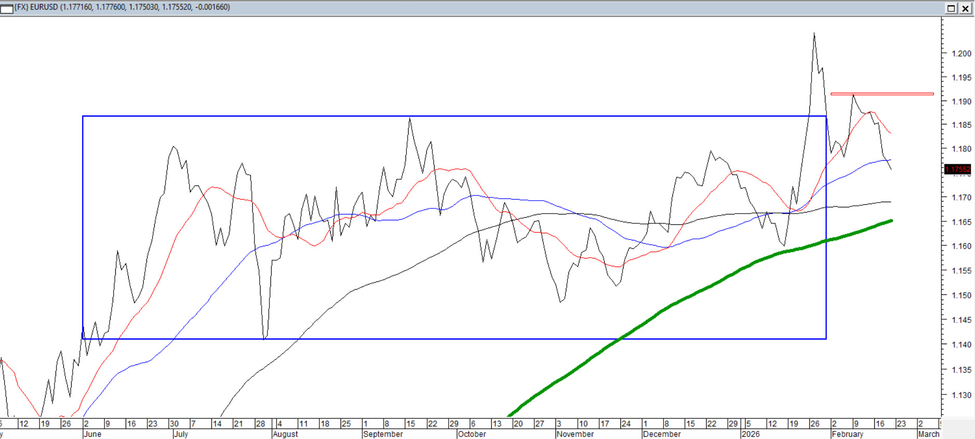
Task: Click the current price label 1.17552
Action: (x=957, y=169)
